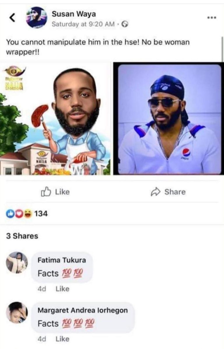Open the blue like reaction icon
The image size is (224, 349).
click(x=10, y=213)
